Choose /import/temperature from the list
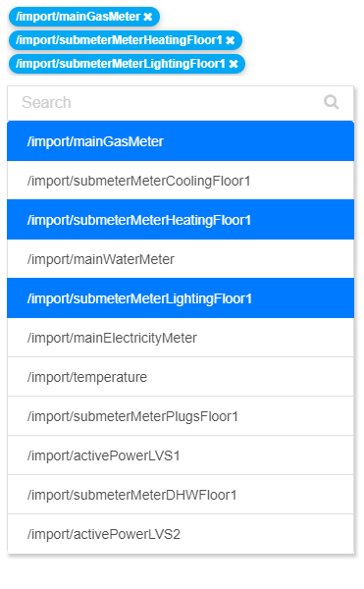Screen dimensions: 364x589 pos(181,377)
